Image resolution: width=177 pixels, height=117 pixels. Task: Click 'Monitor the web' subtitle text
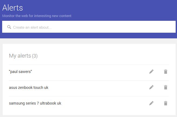pos(37,16)
